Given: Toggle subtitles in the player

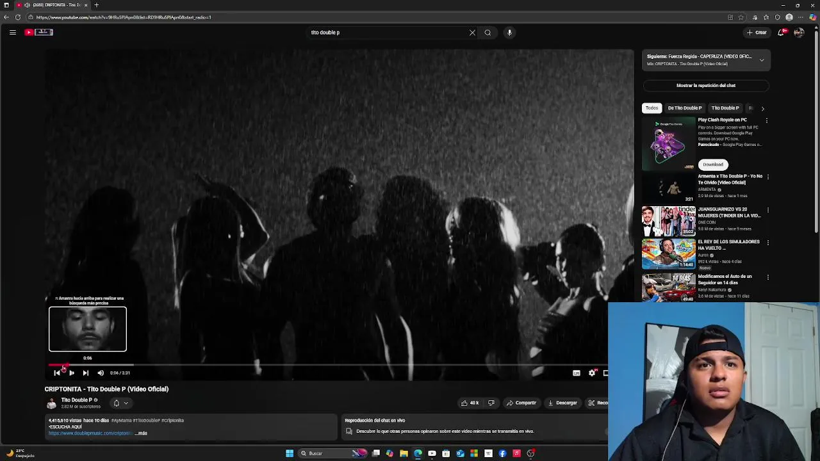Looking at the screenshot, I should pyautogui.click(x=577, y=373).
